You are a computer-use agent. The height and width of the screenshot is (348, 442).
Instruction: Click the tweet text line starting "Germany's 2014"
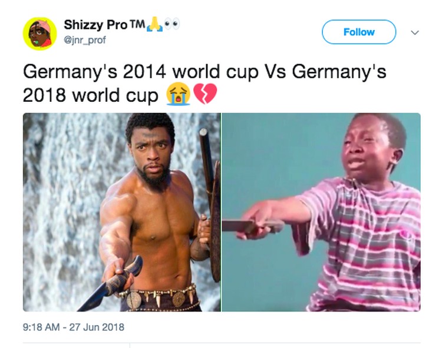pos(204,72)
